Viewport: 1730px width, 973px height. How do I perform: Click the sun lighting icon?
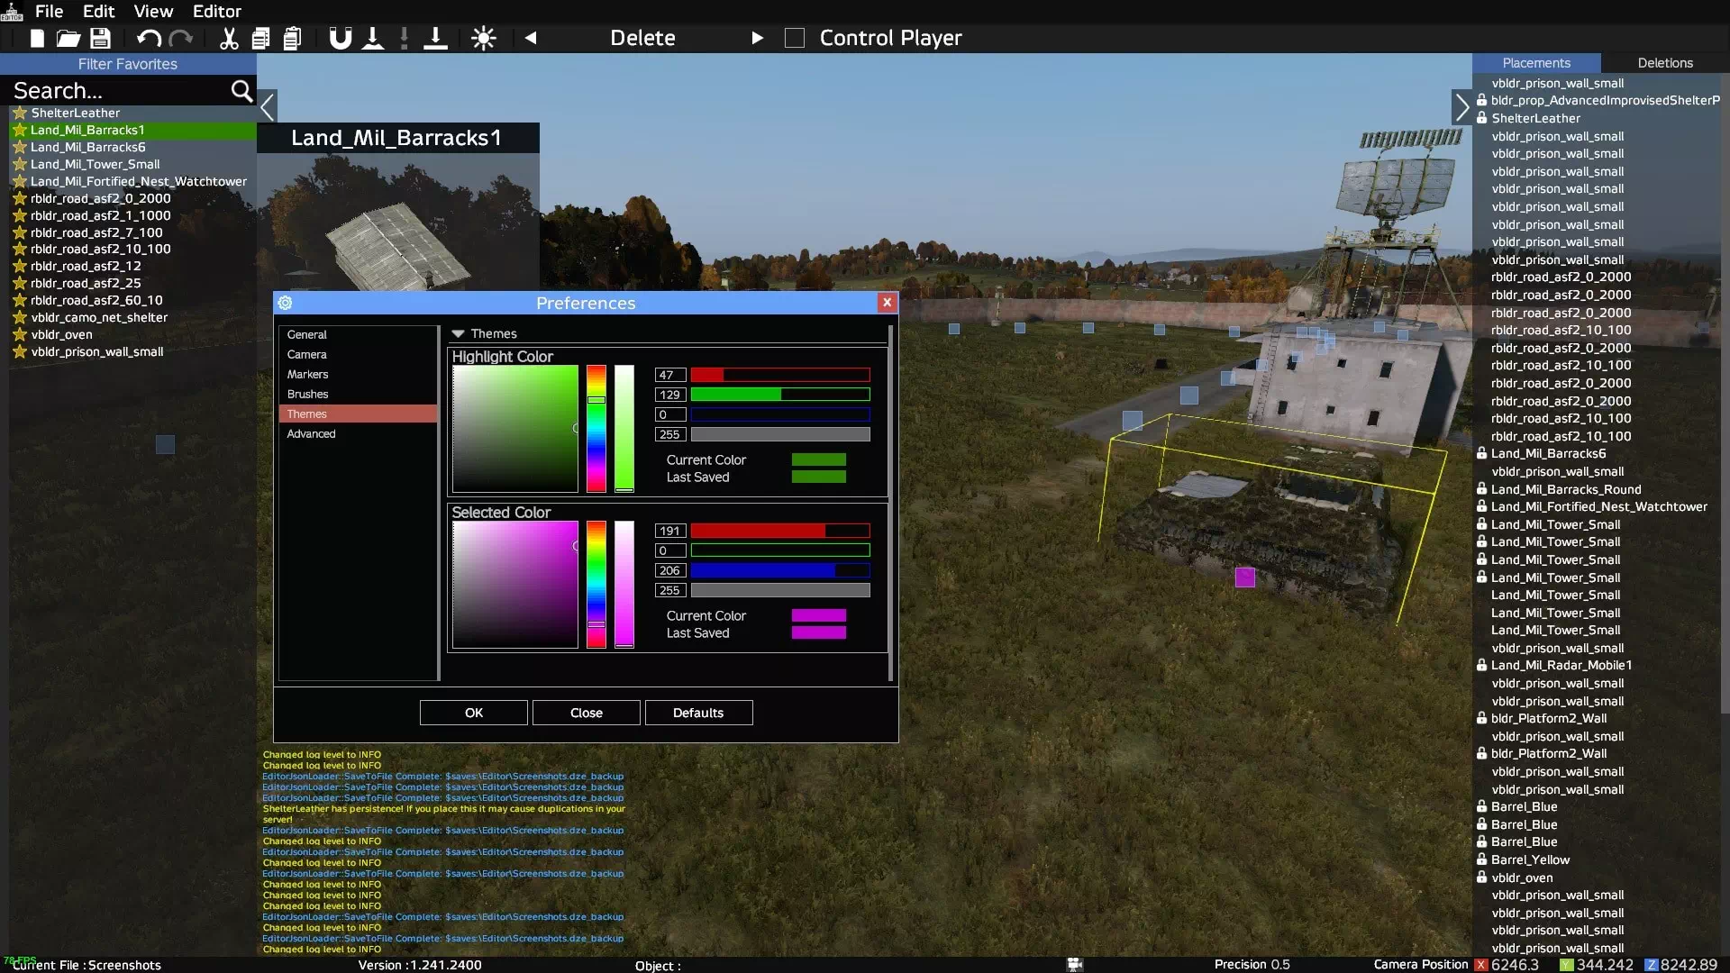pos(484,38)
